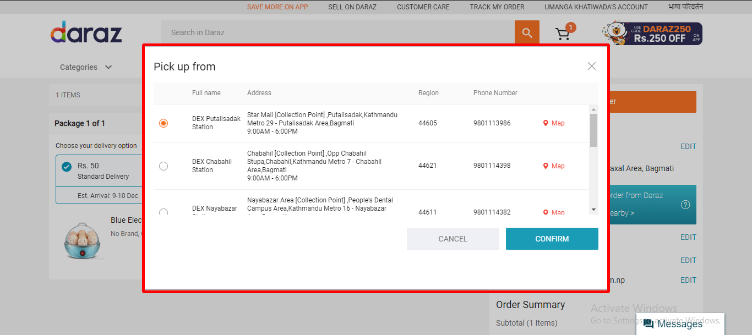Click the Full name column header
The image size is (752, 335).
(206, 93)
